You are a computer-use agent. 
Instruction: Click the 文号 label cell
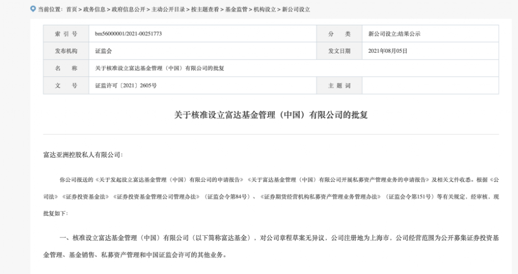click(66, 85)
